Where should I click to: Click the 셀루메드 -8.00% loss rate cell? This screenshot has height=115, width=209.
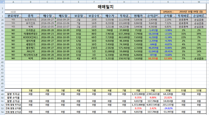tap(168, 48)
